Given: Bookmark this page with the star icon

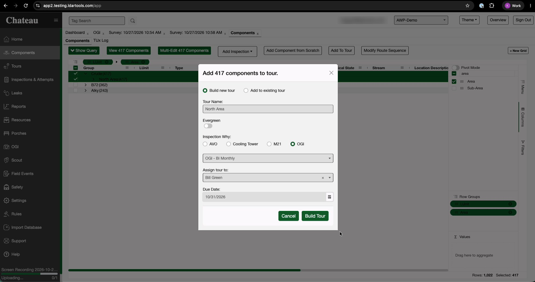Looking at the screenshot, I should (x=467, y=6).
